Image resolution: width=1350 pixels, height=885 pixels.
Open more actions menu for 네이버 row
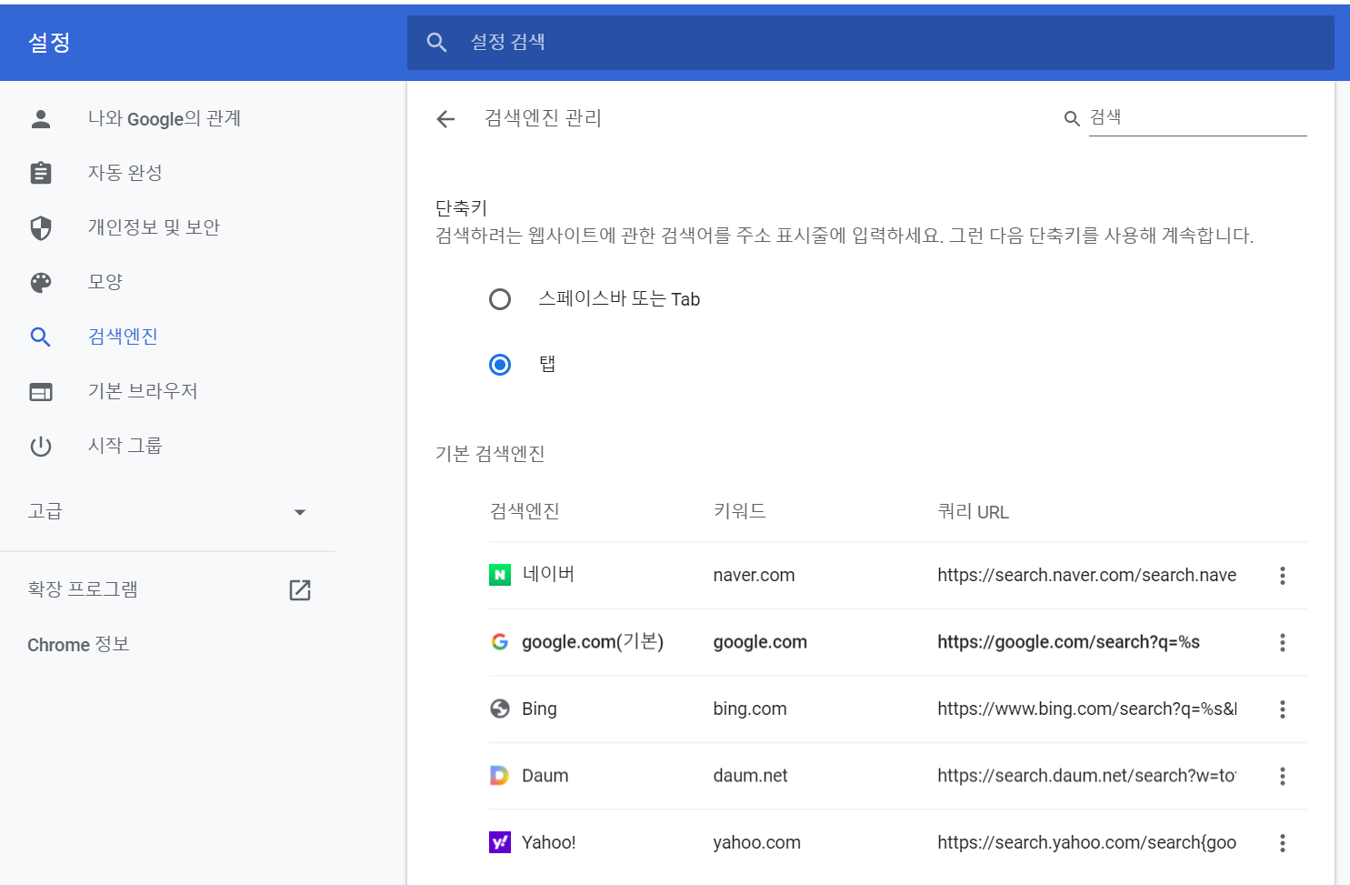pos(1283,575)
